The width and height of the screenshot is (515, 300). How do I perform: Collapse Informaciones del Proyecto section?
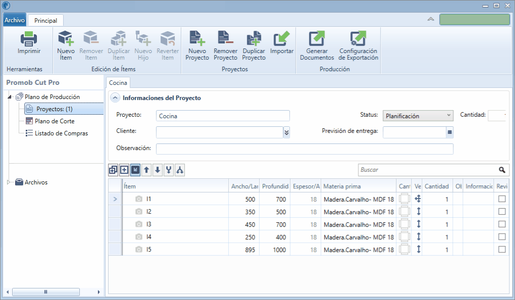click(x=115, y=97)
